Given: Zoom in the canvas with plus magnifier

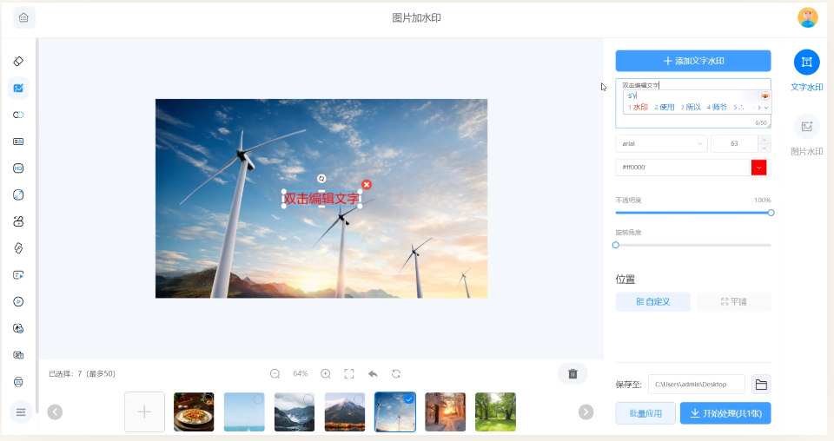Looking at the screenshot, I should pyautogui.click(x=326, y=374).
